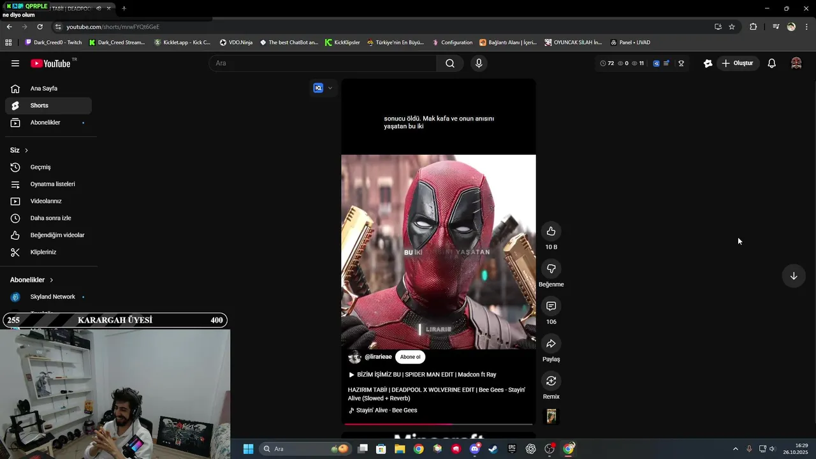Viewport: 816px width, 459px height.
Task: Open File Explorer from the taskbar
Action: click(x=400, y=449)
